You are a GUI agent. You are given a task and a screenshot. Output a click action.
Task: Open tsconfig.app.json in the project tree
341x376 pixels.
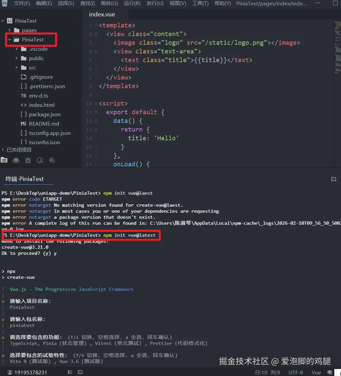coord(50,133)
